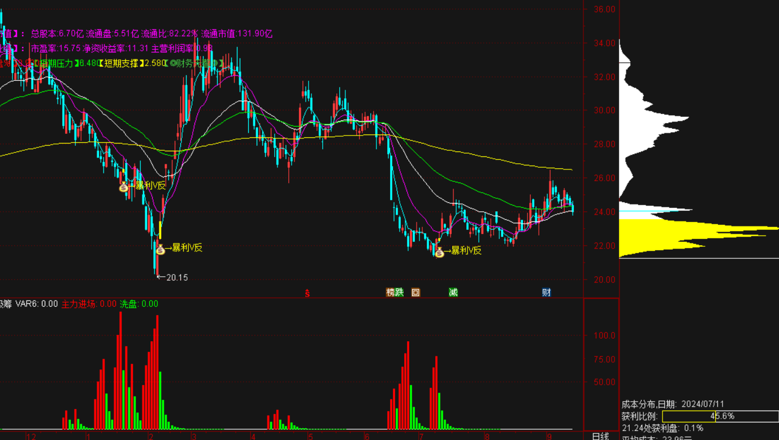Click the green 减 event marker
Viewport: 779px width, 440px height.
coord(453,292)
